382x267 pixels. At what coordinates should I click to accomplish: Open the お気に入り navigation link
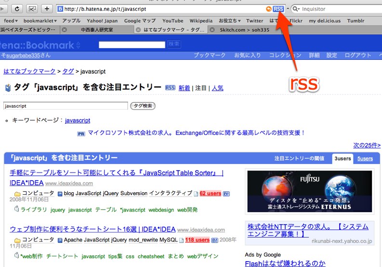(x=248, y=55)
